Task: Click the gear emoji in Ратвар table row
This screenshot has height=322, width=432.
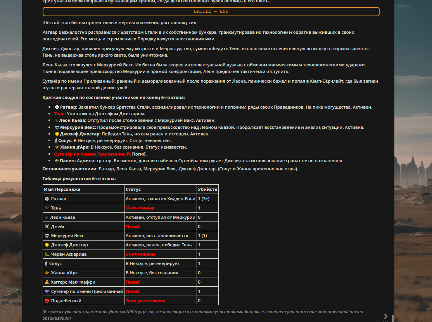Action: pos(47,199)
